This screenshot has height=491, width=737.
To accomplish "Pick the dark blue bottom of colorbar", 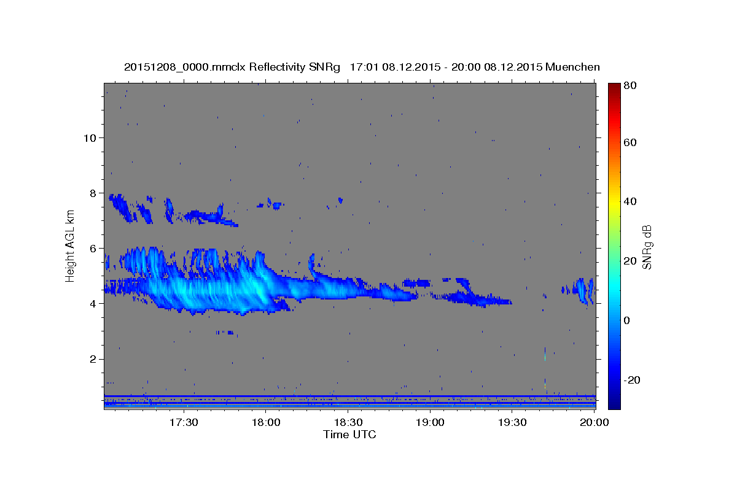I will pyautogui.click(x=614, y=402).
